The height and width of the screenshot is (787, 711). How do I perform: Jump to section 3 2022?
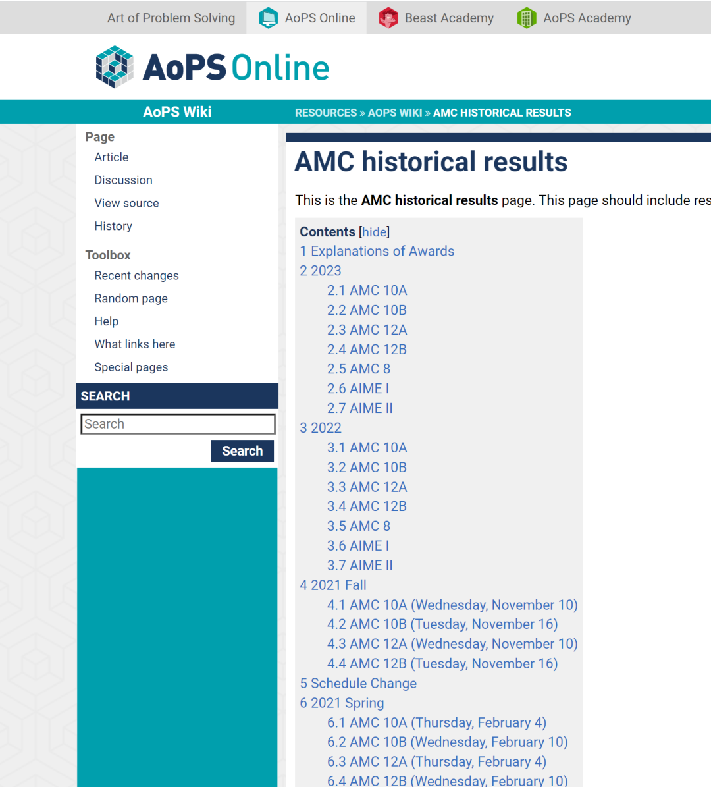[320, 427]
